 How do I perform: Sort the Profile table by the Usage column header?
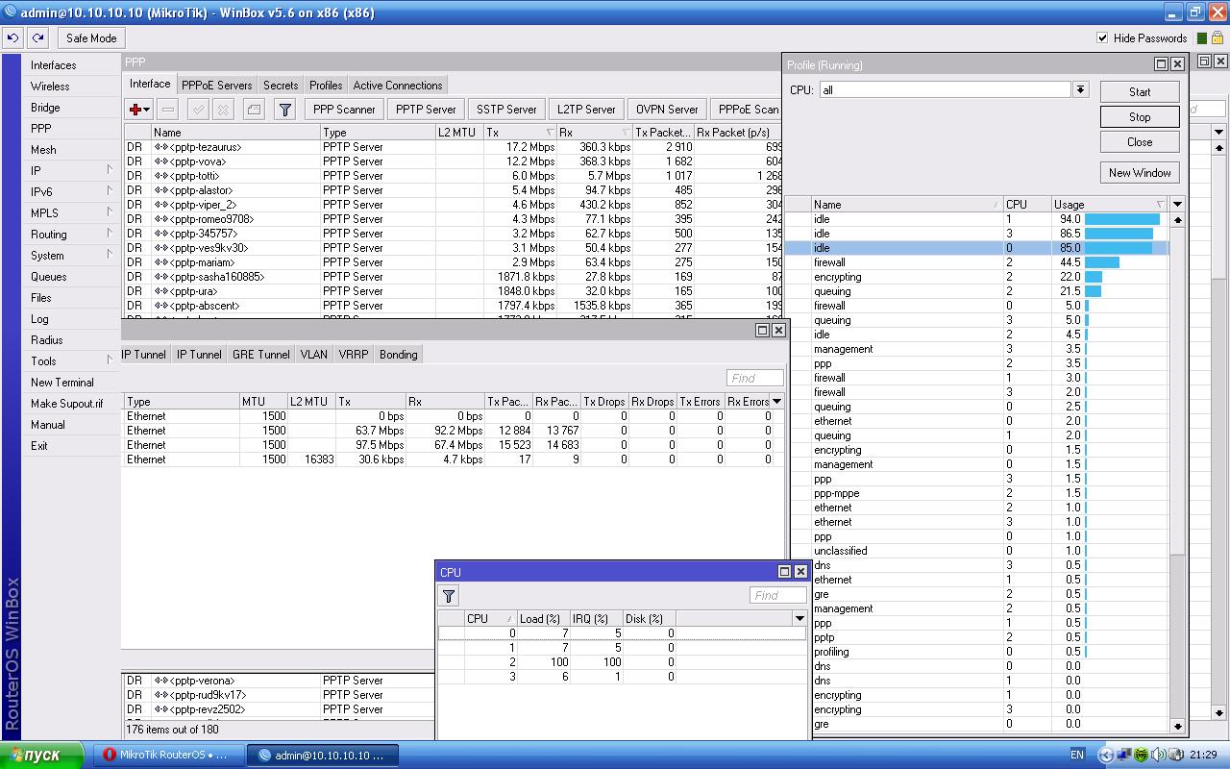tap(1110, 204)
